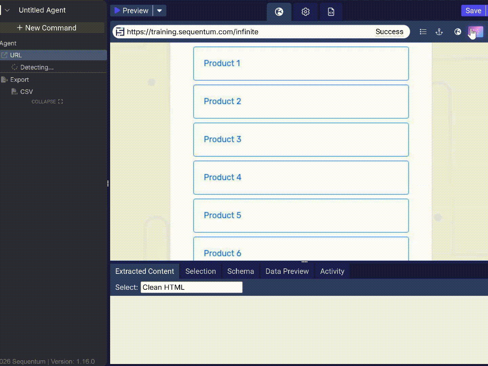
Task: Click the Save button
Action: coord(473,11)
